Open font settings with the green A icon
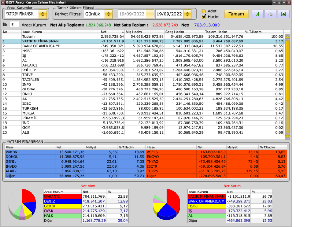This screenshot has height=227, width=316. 257,14
